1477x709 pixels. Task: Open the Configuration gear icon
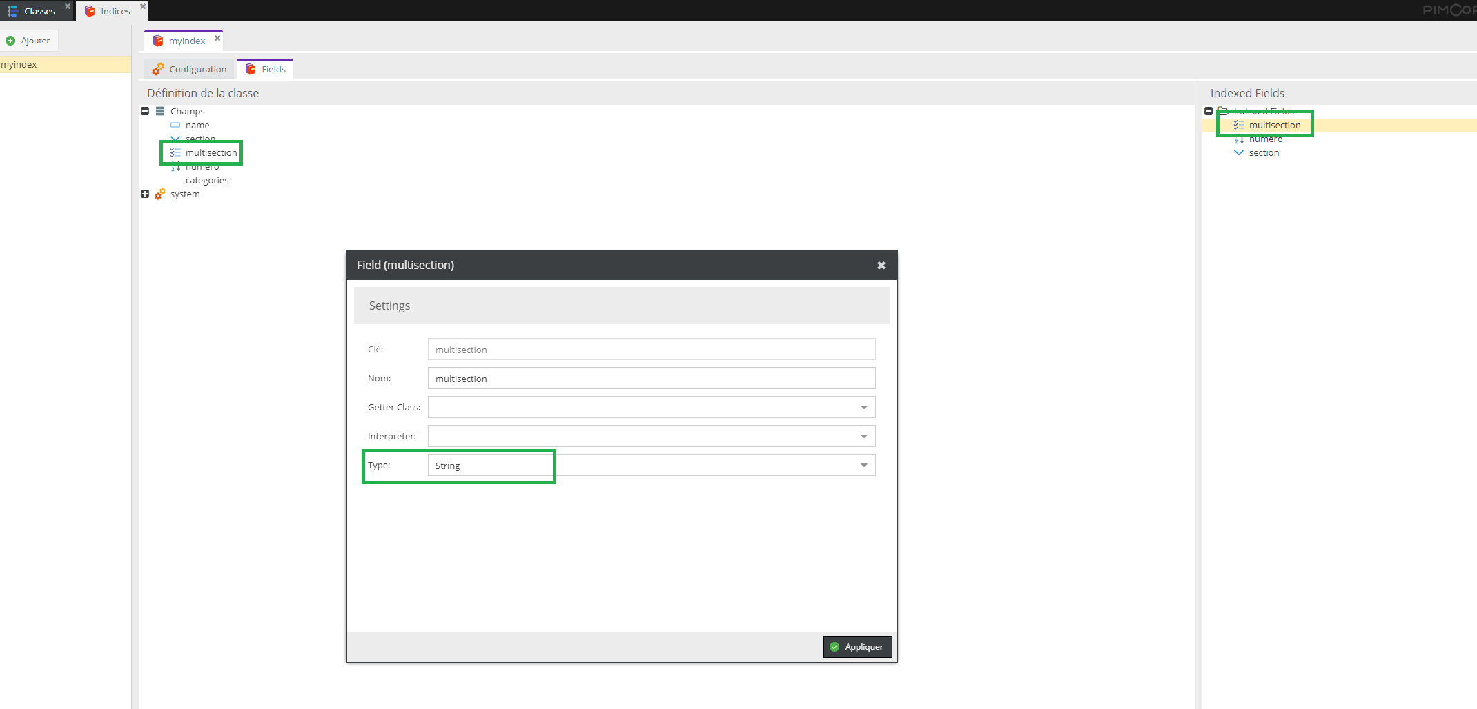157,69
